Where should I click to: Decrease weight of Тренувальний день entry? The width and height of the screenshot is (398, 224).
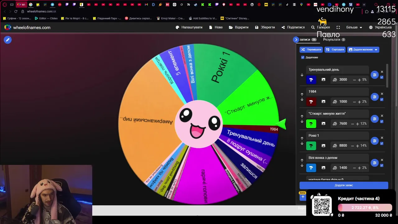point(354,80)
